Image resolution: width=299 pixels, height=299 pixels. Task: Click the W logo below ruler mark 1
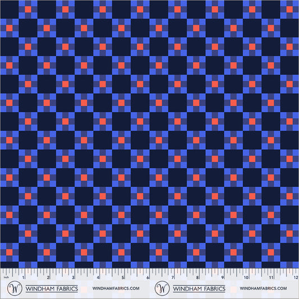[15, 288]
